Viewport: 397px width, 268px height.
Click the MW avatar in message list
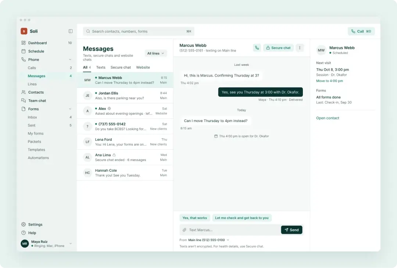point(87,80)
